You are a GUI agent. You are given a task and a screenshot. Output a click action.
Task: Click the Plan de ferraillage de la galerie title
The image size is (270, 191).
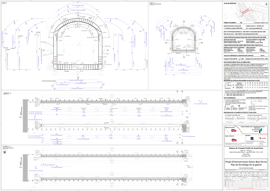246,165
